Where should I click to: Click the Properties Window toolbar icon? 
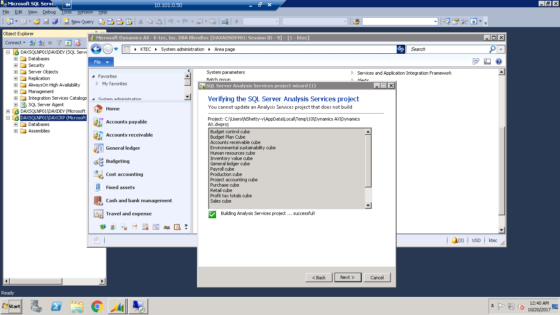point(455,22)
